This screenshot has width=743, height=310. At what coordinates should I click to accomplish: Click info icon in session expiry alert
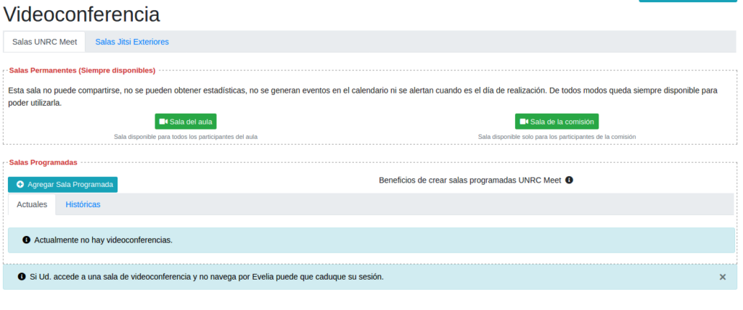pos(22,277)
